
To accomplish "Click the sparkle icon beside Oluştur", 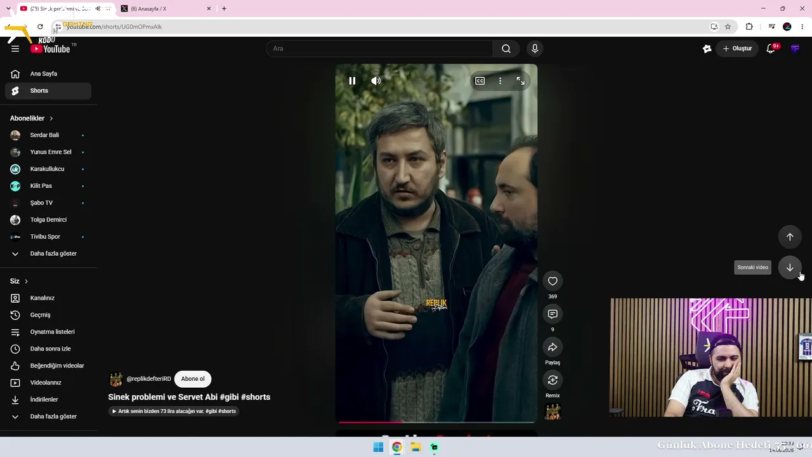I will coord(707,49).
